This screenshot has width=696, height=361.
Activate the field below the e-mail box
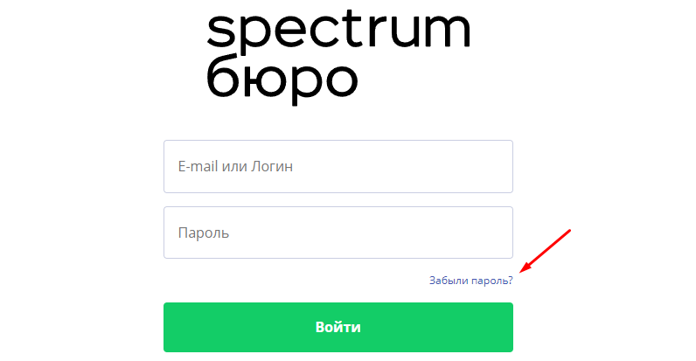coord(338,233)
